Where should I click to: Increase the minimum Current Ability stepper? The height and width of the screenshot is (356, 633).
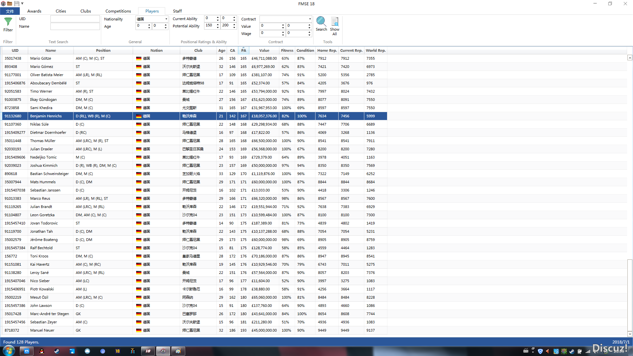click(218, 17)
